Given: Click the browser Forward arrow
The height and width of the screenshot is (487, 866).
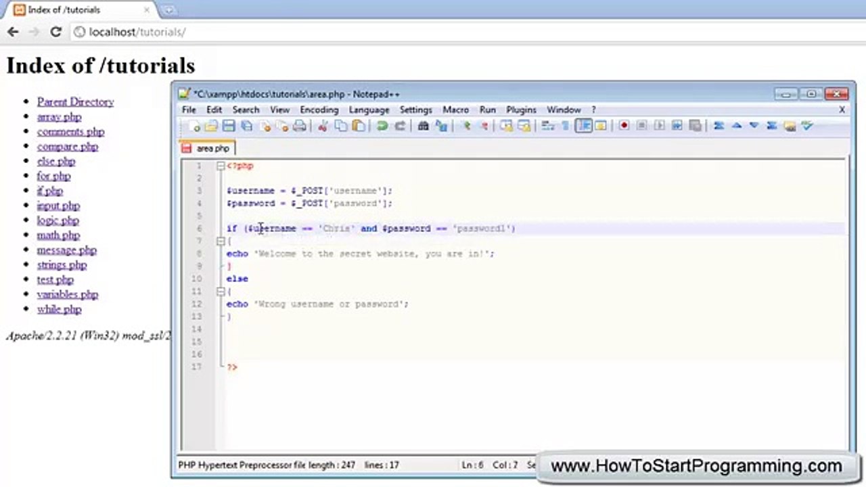Looking at the screenshot, I should coord(34,32).
